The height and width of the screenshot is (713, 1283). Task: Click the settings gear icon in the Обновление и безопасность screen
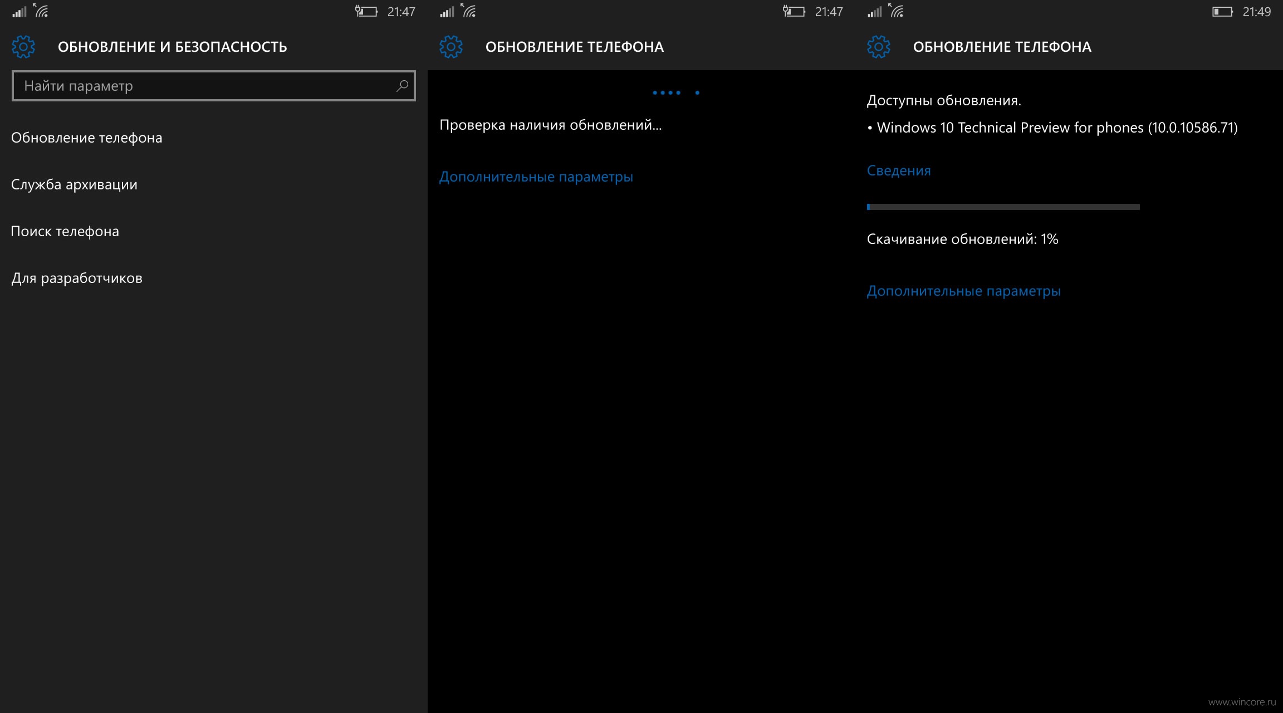point(23,47)
